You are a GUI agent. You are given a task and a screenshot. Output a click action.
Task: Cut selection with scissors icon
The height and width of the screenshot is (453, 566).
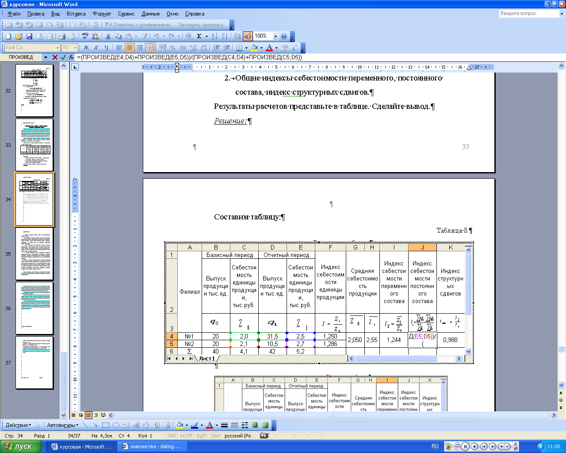click(108, 36)
